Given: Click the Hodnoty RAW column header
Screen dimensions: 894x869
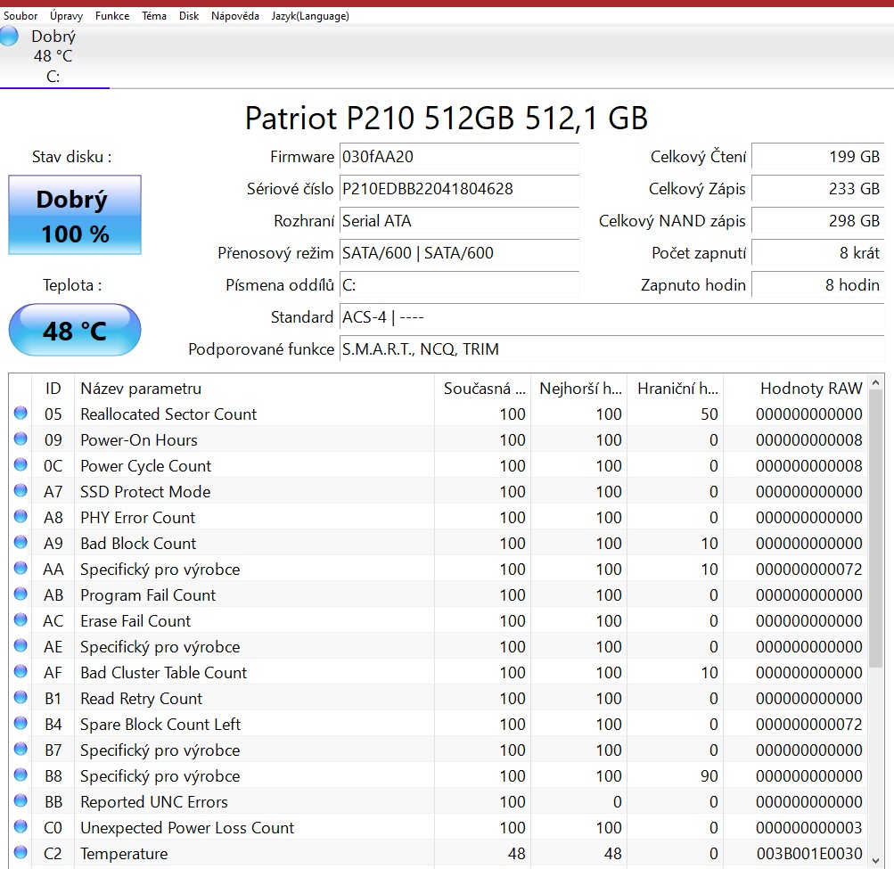Looking at the screenshot, I should coord(810,388).
